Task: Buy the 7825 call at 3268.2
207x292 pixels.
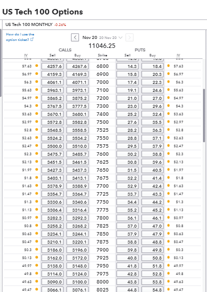Action: [x=77, y=226]
